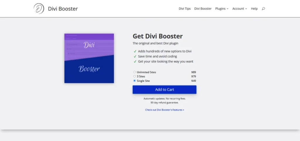Go to Divi Booster nav menu item

[203, 8]
